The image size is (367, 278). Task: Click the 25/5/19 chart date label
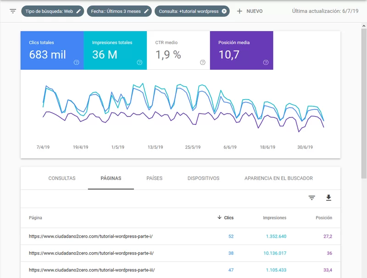click(193, 147)
